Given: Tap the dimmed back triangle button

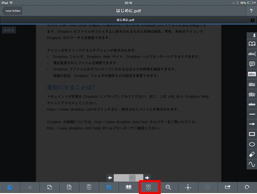Looking at the screenshot, I should 30,187.
